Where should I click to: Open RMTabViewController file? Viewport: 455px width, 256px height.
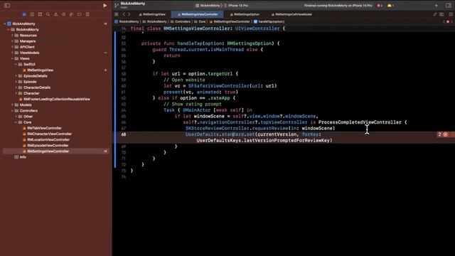44,128
